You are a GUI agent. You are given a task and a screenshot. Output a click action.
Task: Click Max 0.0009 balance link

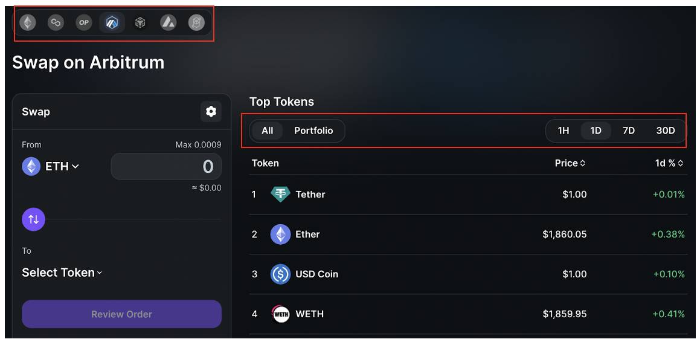pyautogui.click(x=198, y=144)
